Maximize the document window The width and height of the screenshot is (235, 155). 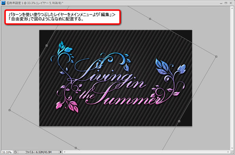click(x=226, y=3)
